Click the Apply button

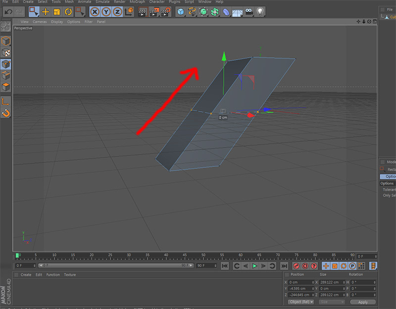pyautogui.click(x=363, y=302)
